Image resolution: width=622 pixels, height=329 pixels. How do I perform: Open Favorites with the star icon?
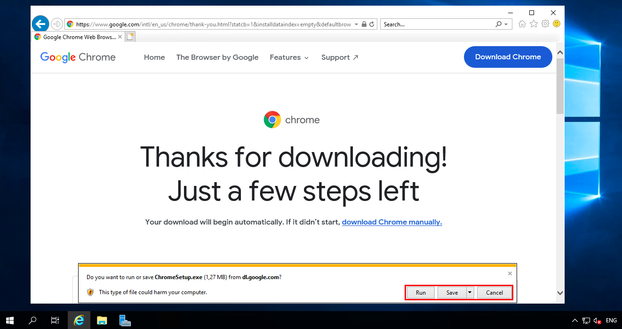[x=534, y=24]
